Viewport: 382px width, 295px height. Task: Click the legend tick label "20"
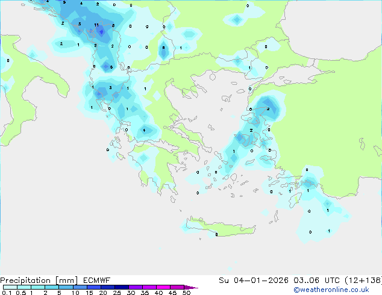coord(103,293)
